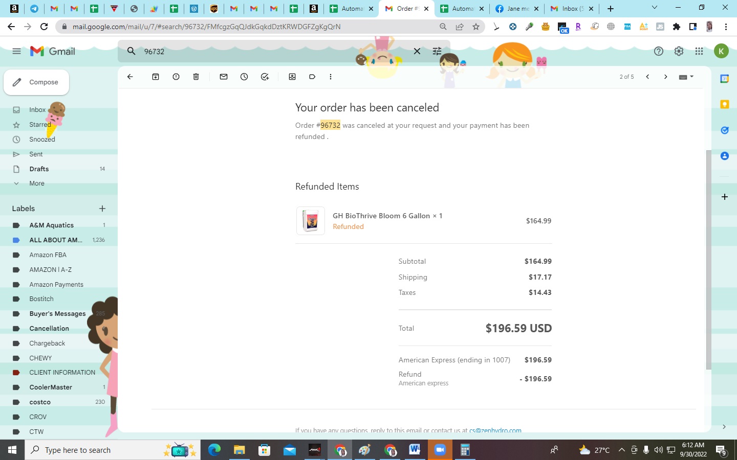Open Zoom from the taskbar
Image resolution: width=737 pixels, height=460 pixels.
(x=440, y=450)
